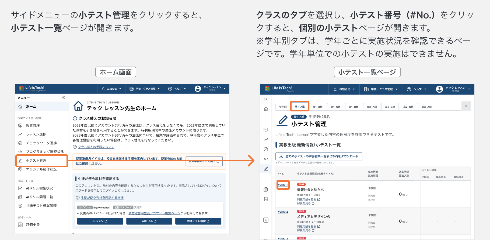This screenshot has height=240, width=490.
Task: Select the 高3_A組 tab
Action: click(x=426, y=107)
